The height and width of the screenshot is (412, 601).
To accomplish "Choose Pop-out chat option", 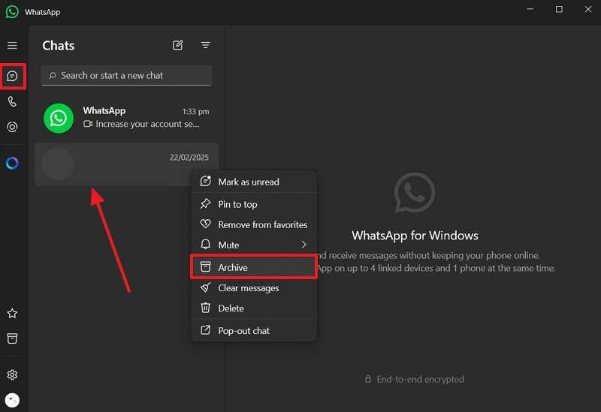I will 243,331.
